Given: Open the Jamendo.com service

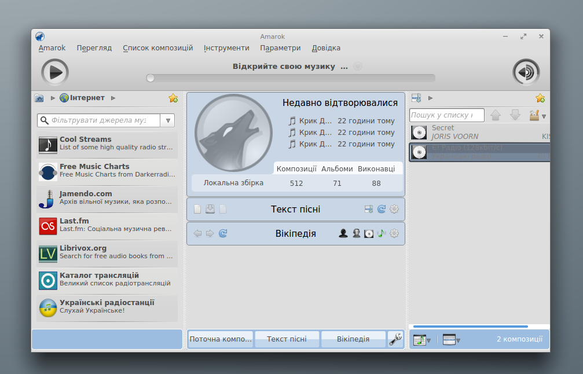Looking at the screenshot, I should click(107, 199).
